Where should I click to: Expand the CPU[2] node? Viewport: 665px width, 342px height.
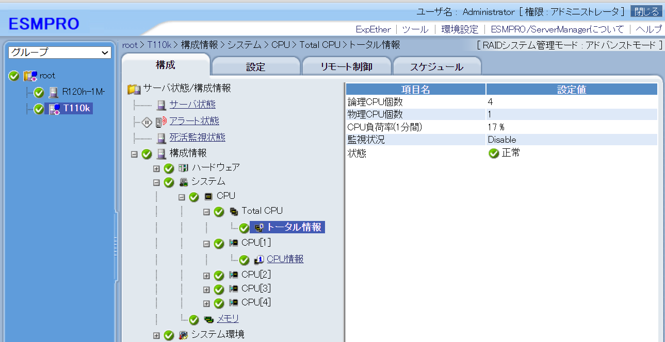[x=206, y=276]
